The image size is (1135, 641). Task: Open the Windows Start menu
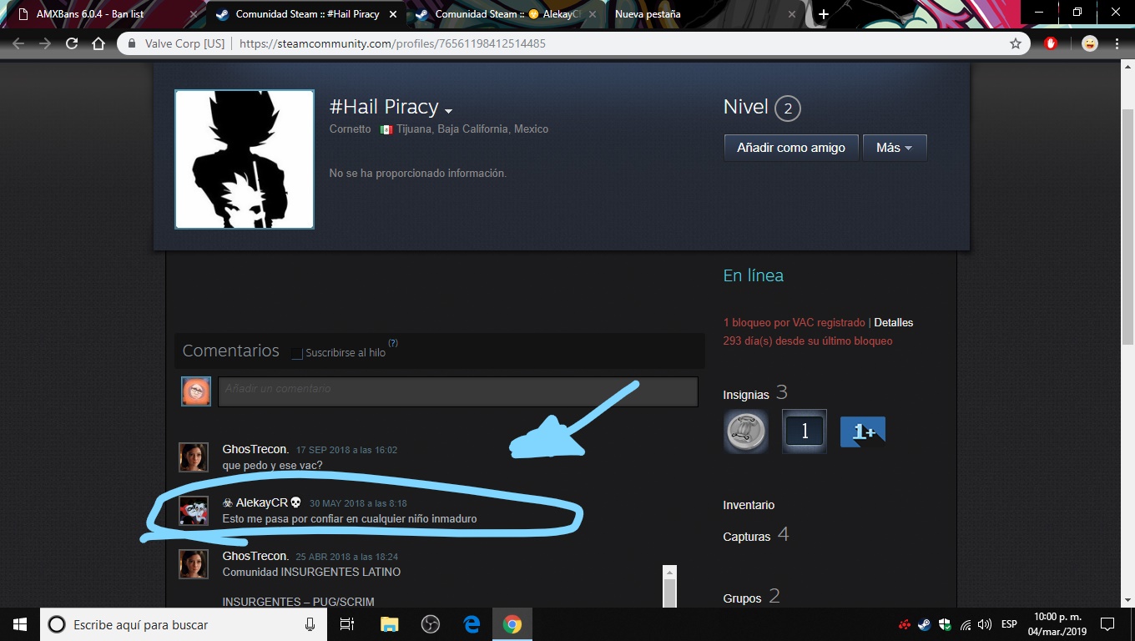[x=20, y=624]
